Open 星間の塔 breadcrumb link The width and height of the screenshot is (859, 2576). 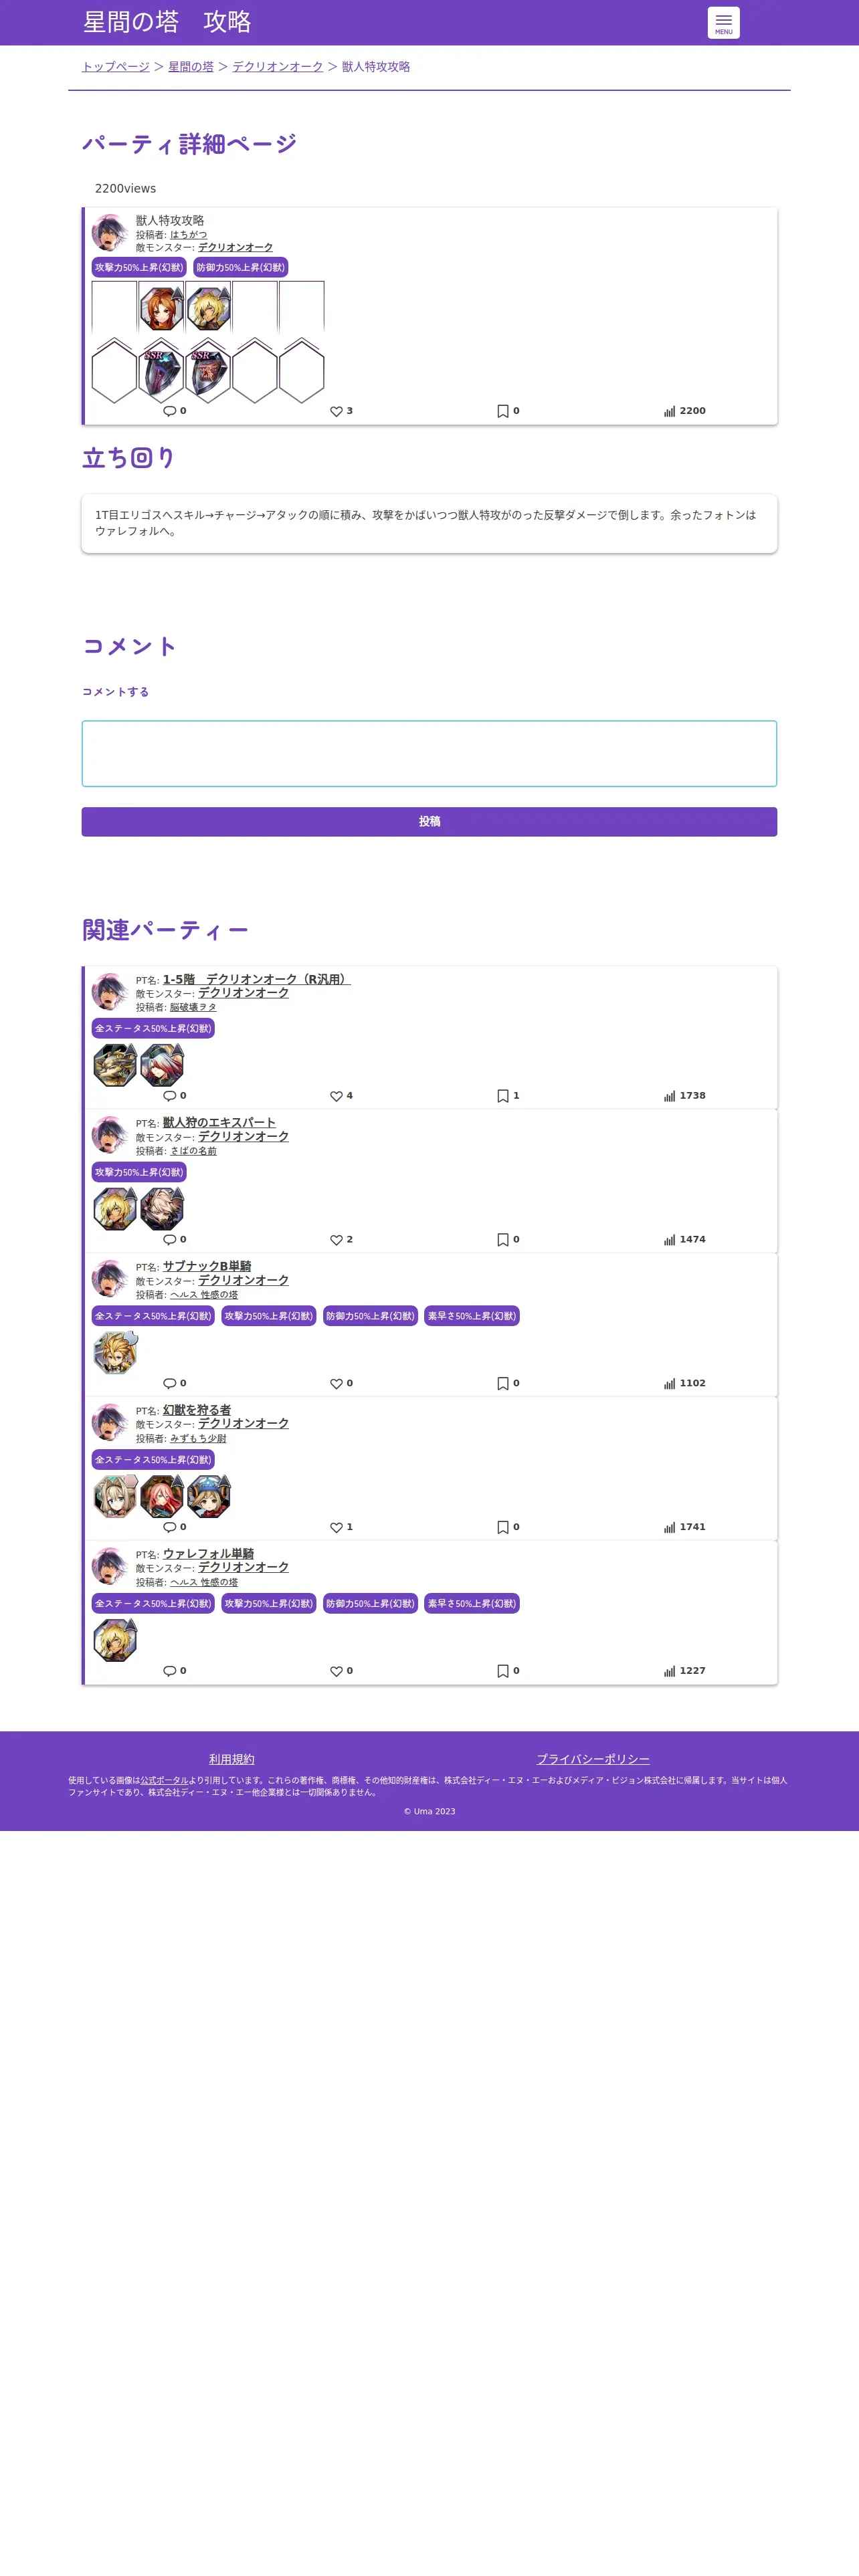191,67
